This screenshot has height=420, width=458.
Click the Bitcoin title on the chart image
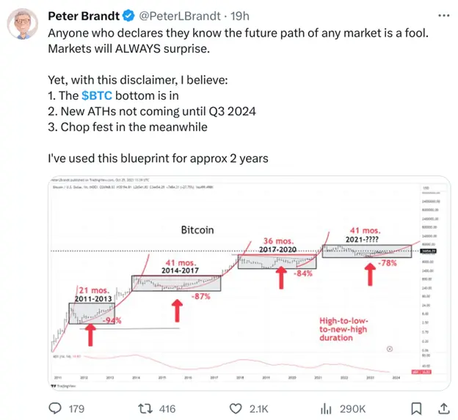tap(197, 229)
